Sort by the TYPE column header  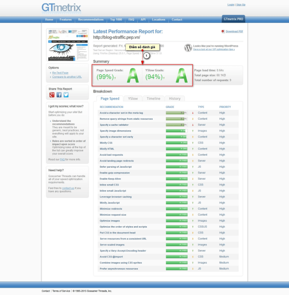(201, 107)
